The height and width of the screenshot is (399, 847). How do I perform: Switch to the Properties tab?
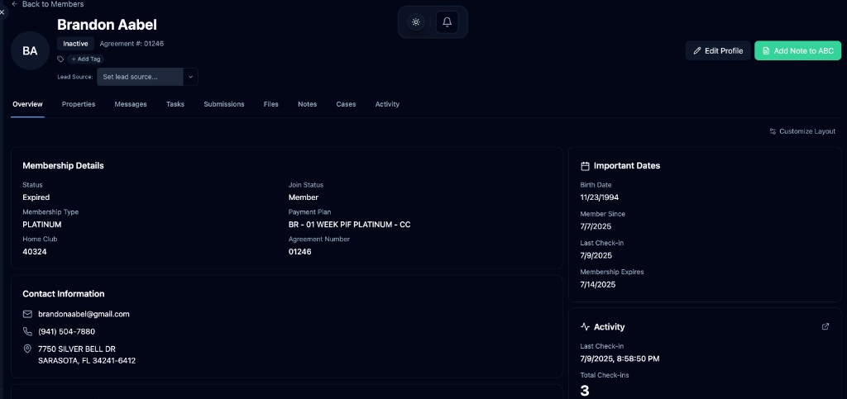click(79, 104)
